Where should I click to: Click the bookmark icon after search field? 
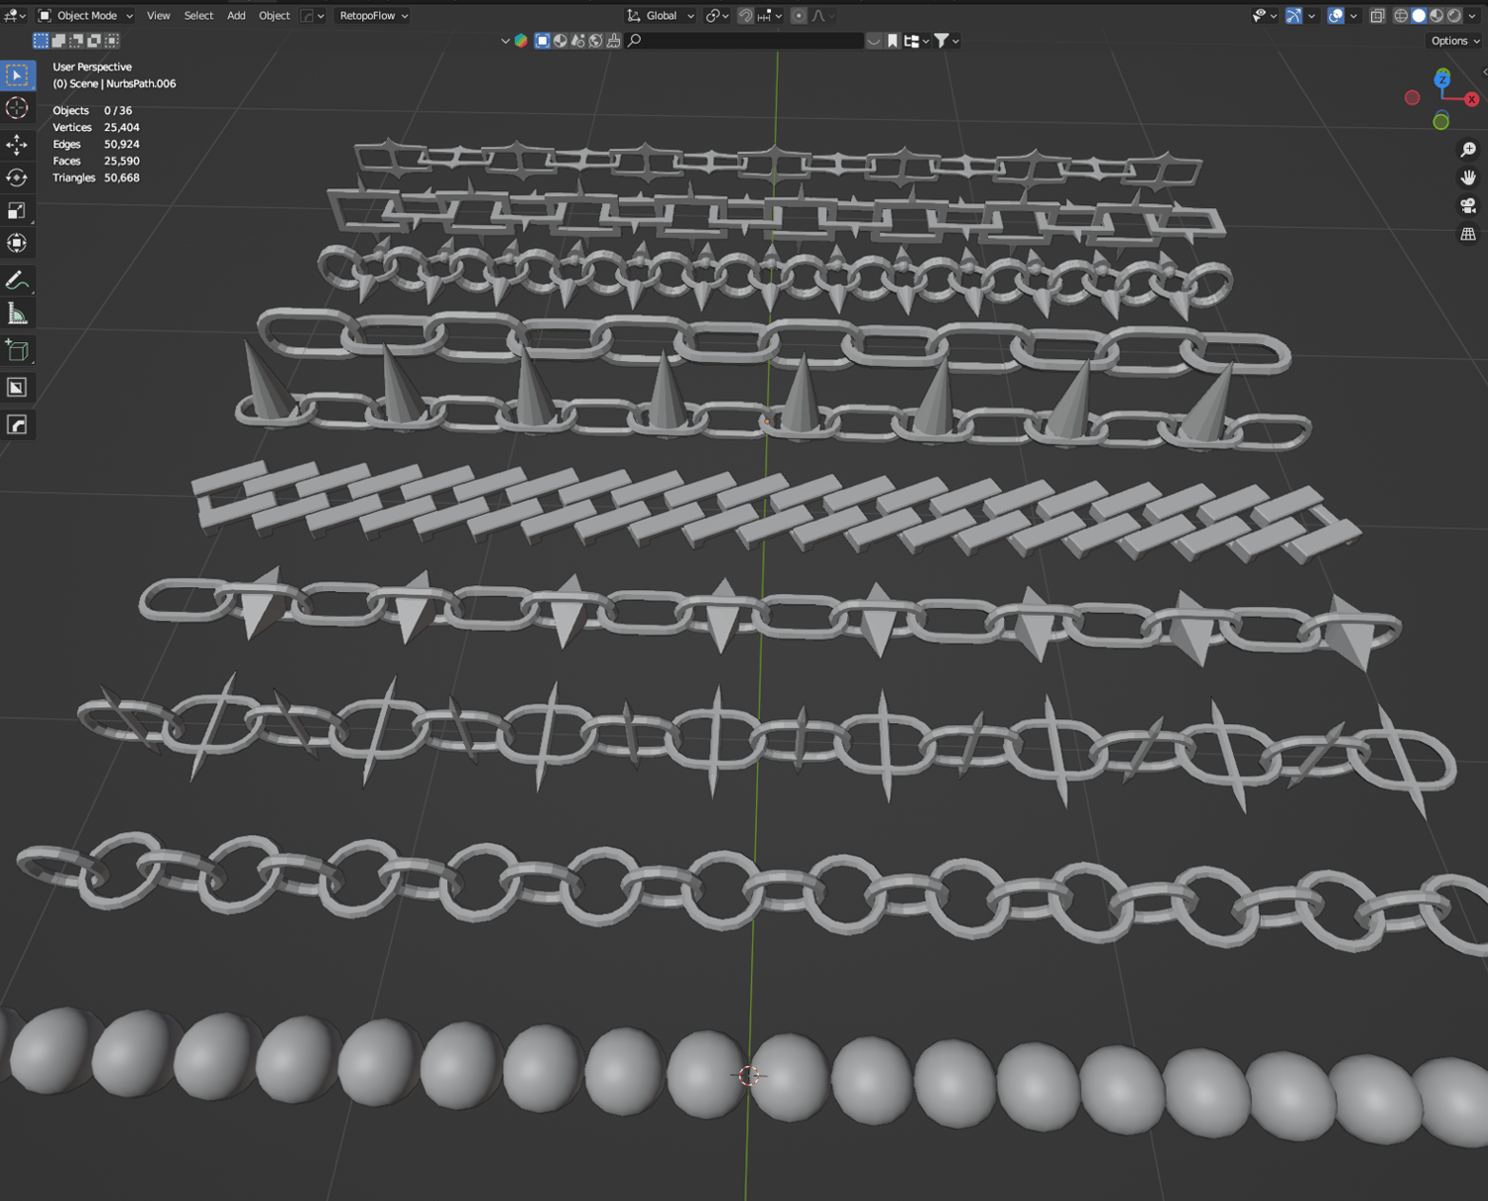click(x=893, y=41)
